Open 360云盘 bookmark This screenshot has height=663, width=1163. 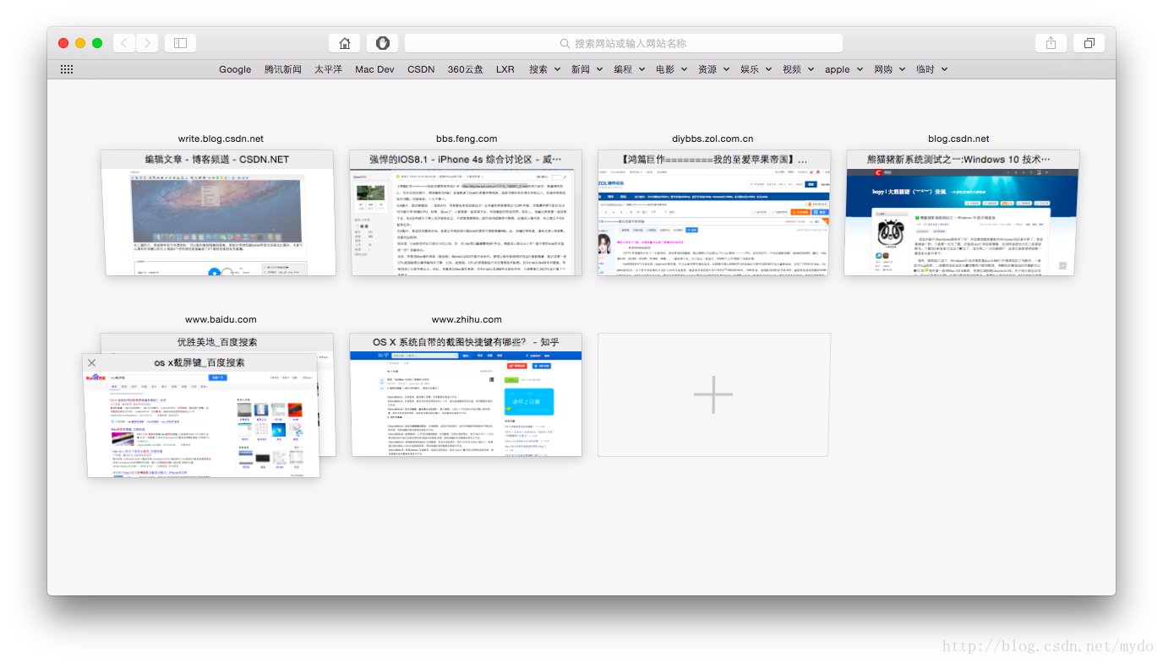coord(466,69)
